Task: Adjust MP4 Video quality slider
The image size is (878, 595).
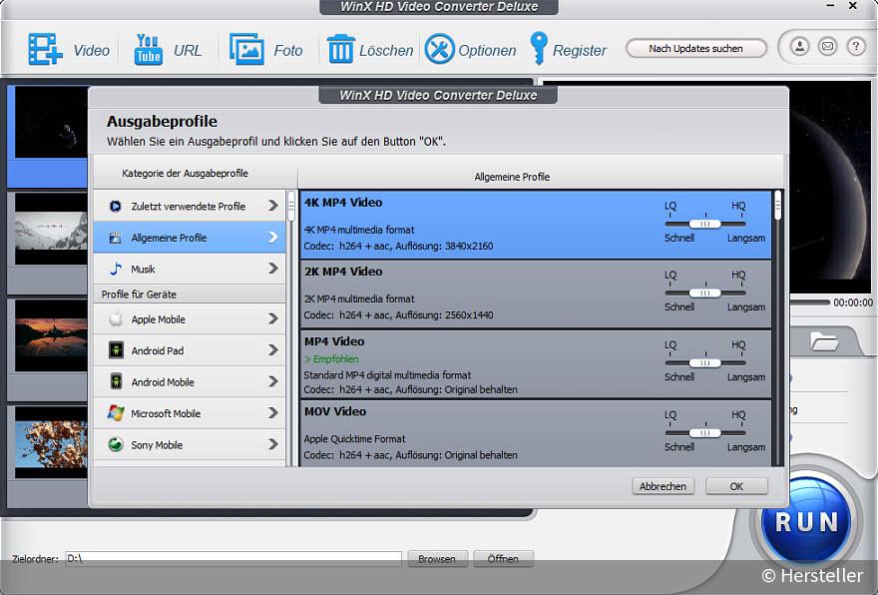Action: [x=705, y=363]
